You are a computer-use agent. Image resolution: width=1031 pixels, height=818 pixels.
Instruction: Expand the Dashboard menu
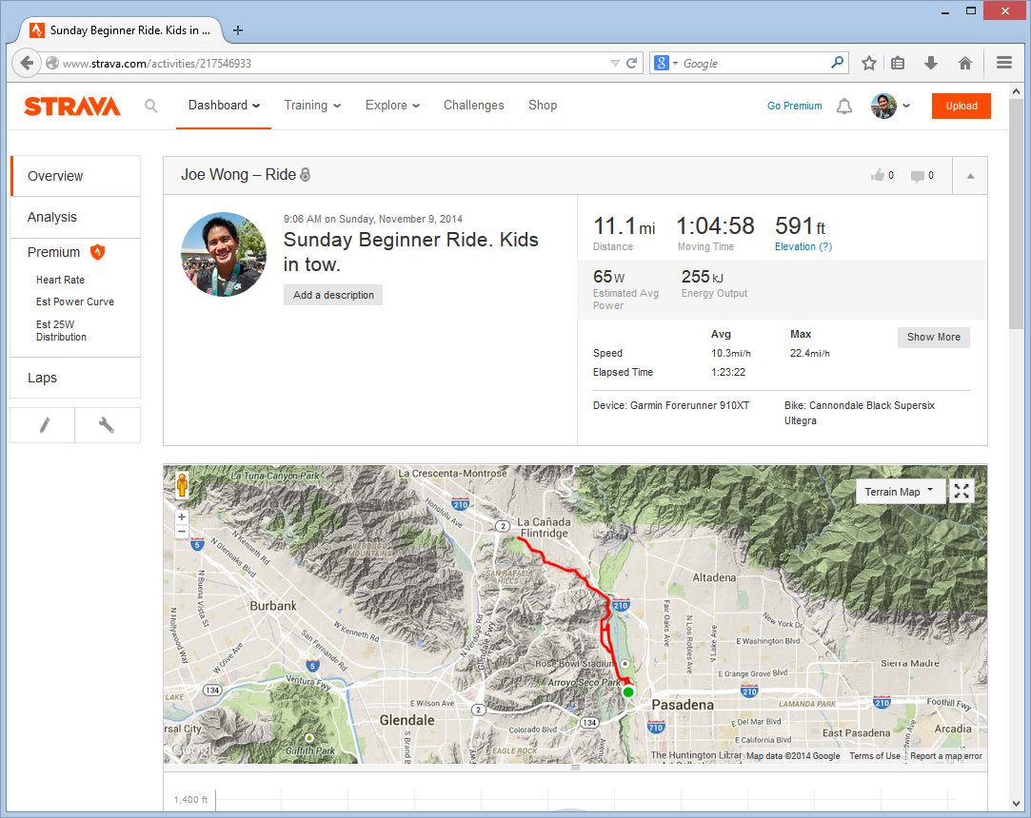(224, 106)
